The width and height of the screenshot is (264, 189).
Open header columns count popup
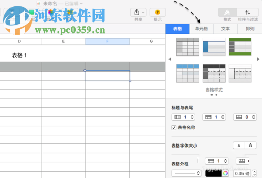(x=183, y=117)
